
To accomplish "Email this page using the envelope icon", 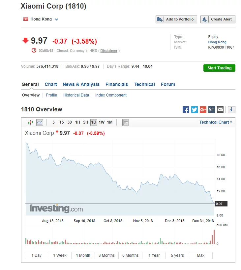I will point(220,109).
